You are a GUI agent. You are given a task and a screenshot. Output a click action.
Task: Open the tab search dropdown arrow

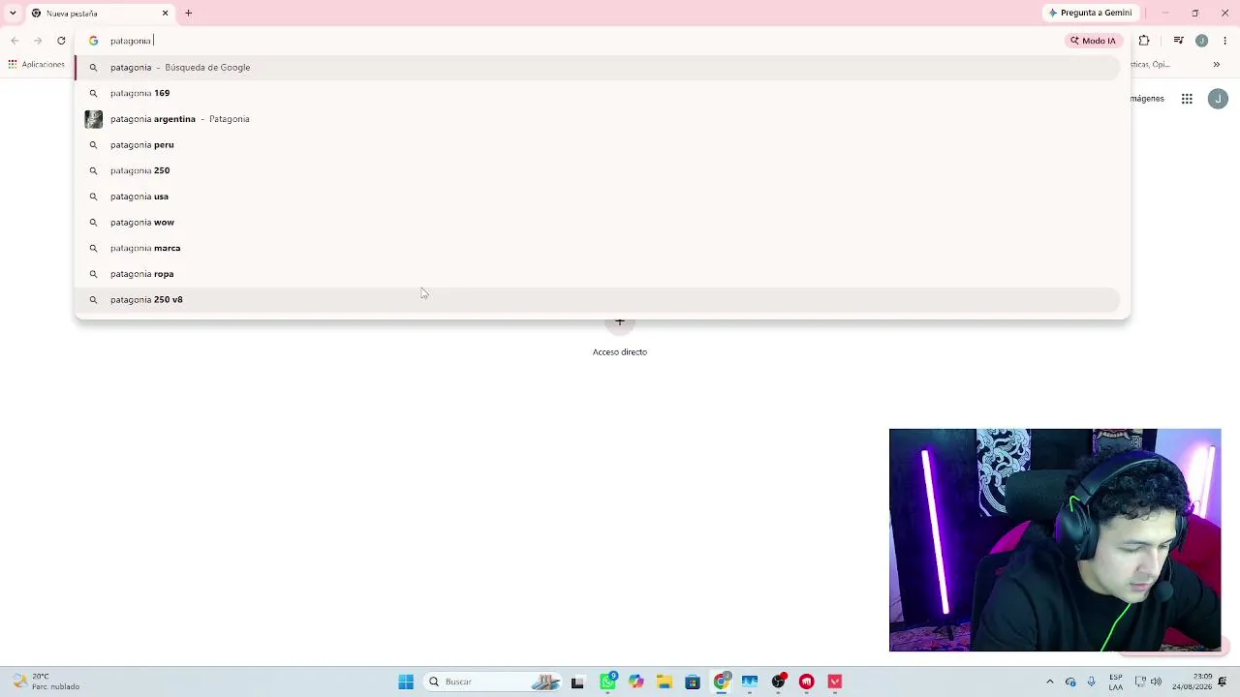[x=13, y=14]
